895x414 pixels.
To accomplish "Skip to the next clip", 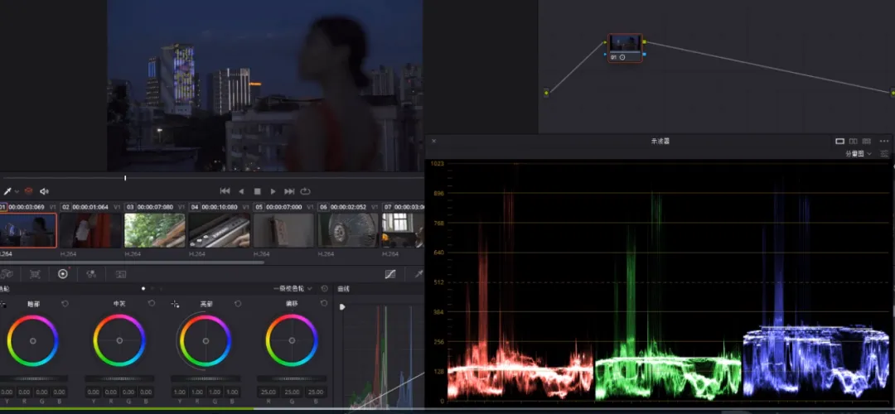I will pos(289,191).
